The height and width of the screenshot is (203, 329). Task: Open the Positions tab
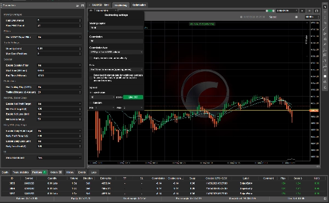pyautogui.click(x=39, y=172)
